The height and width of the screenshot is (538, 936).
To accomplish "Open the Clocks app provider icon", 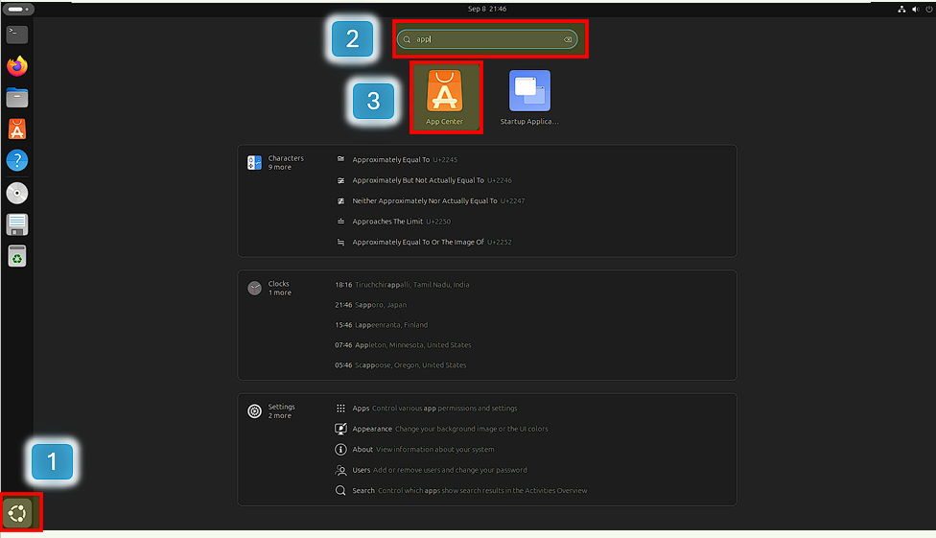I will 254,288.
